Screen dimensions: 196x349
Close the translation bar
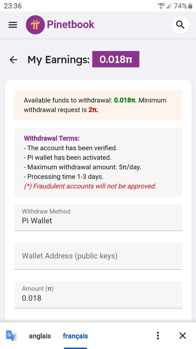pyautogui.click(x=183, y=336)
